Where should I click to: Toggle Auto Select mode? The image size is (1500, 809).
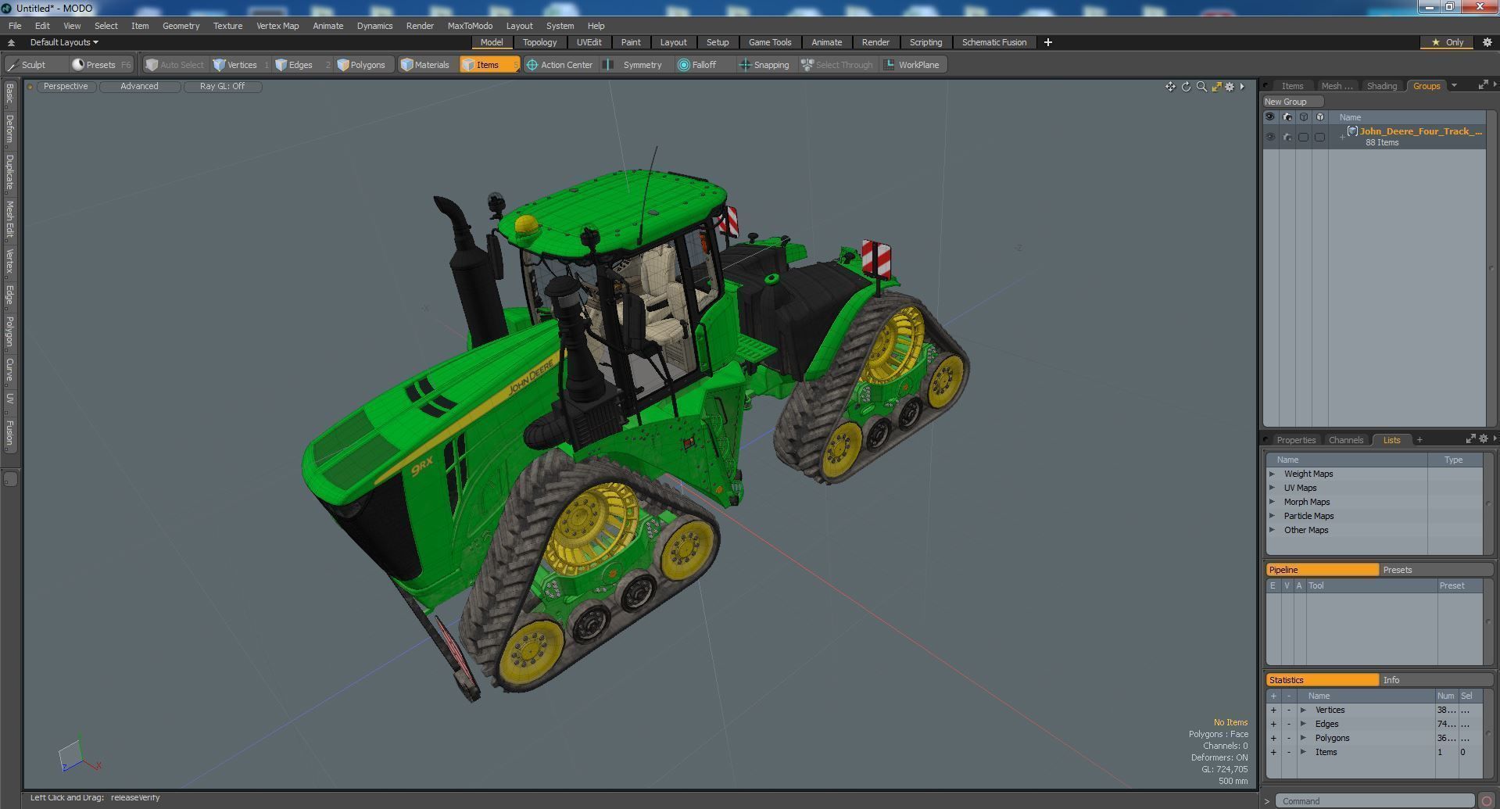coord(175,65)
